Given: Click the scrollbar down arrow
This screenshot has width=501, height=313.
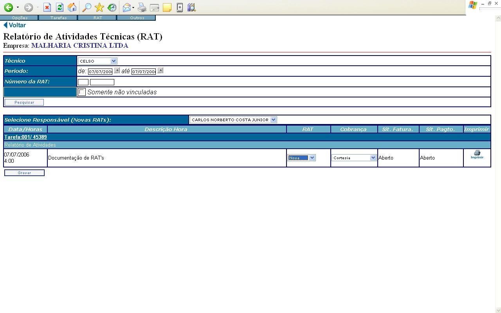Looking at the screenshot, I should click(x=498, y=310).
